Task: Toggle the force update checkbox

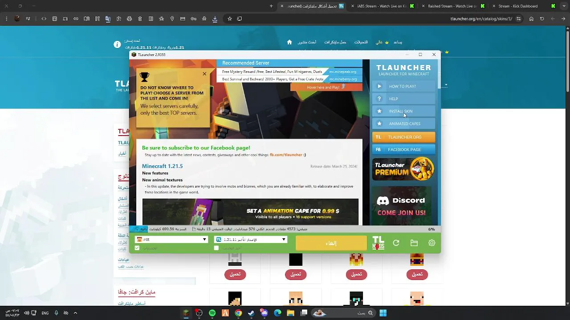Action: (216, 248)
